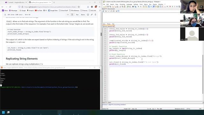Open the Run menu in Notepad++
This screenshot has height=115, width=204.
(150, 4)
